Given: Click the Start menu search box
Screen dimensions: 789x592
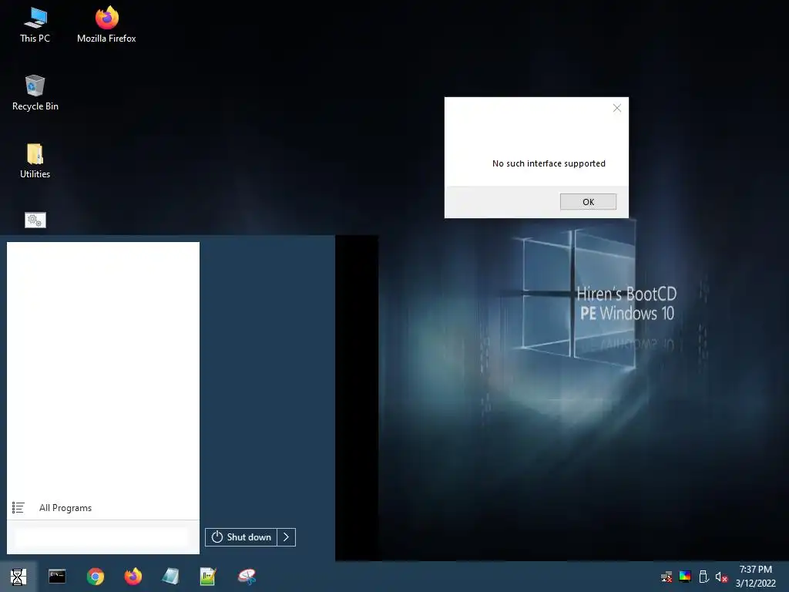Looking at the screenshot, I should (x=101, y=537).
